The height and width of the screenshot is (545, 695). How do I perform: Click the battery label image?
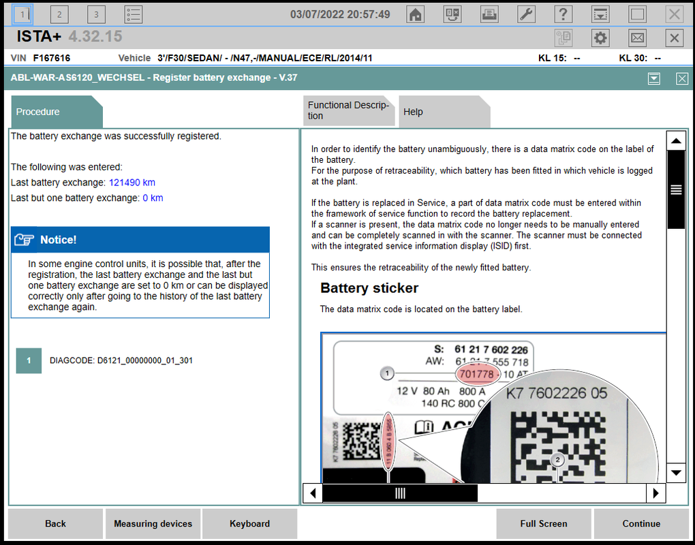[x=493, y=407]
